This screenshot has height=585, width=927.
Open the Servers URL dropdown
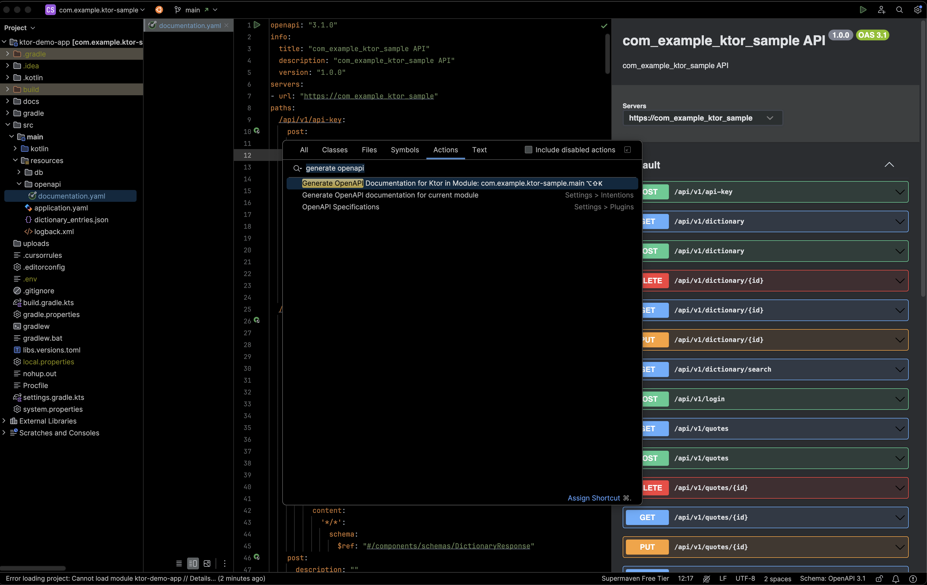point(702,118)
